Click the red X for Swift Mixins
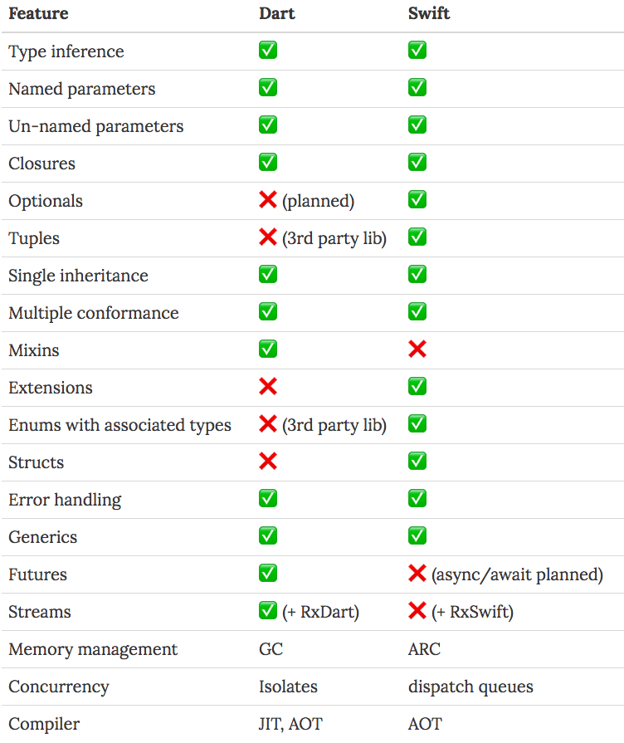Viewport: 624px width, 743px height. (x=417, y=350)
